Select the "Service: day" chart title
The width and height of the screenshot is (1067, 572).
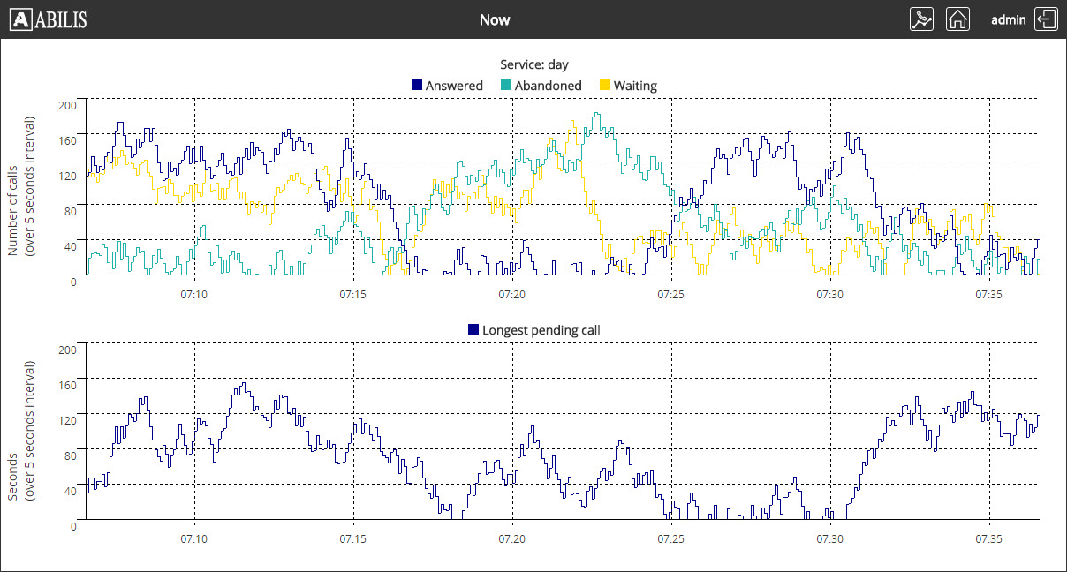tap(533, 64)
